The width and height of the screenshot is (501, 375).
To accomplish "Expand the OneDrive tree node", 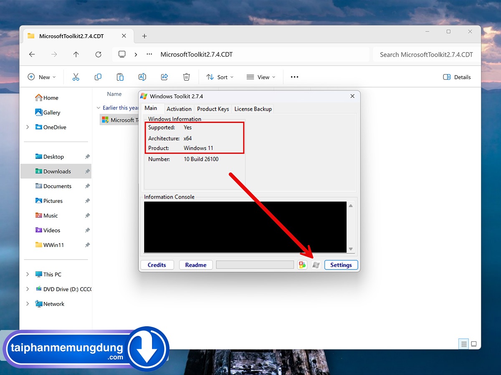I will (x=28, y=127).
